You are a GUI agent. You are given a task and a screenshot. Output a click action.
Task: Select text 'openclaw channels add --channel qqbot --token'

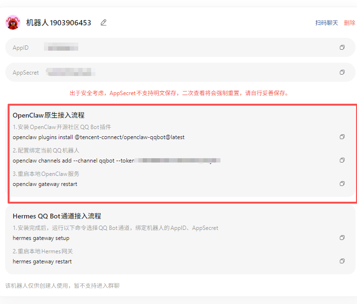point(73,161)
